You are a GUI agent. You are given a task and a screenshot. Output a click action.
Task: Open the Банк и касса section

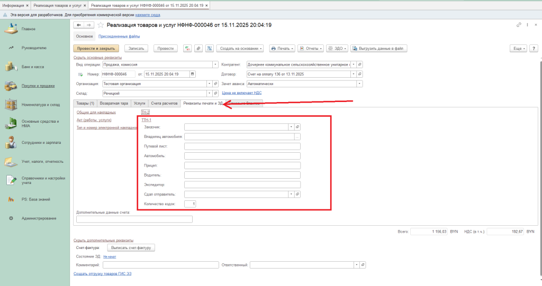(x=32, y=67)
